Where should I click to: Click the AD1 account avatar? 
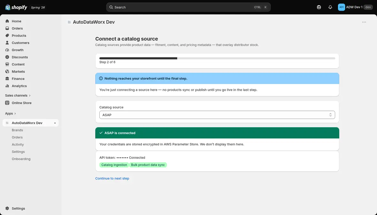(x=342, y=7)
